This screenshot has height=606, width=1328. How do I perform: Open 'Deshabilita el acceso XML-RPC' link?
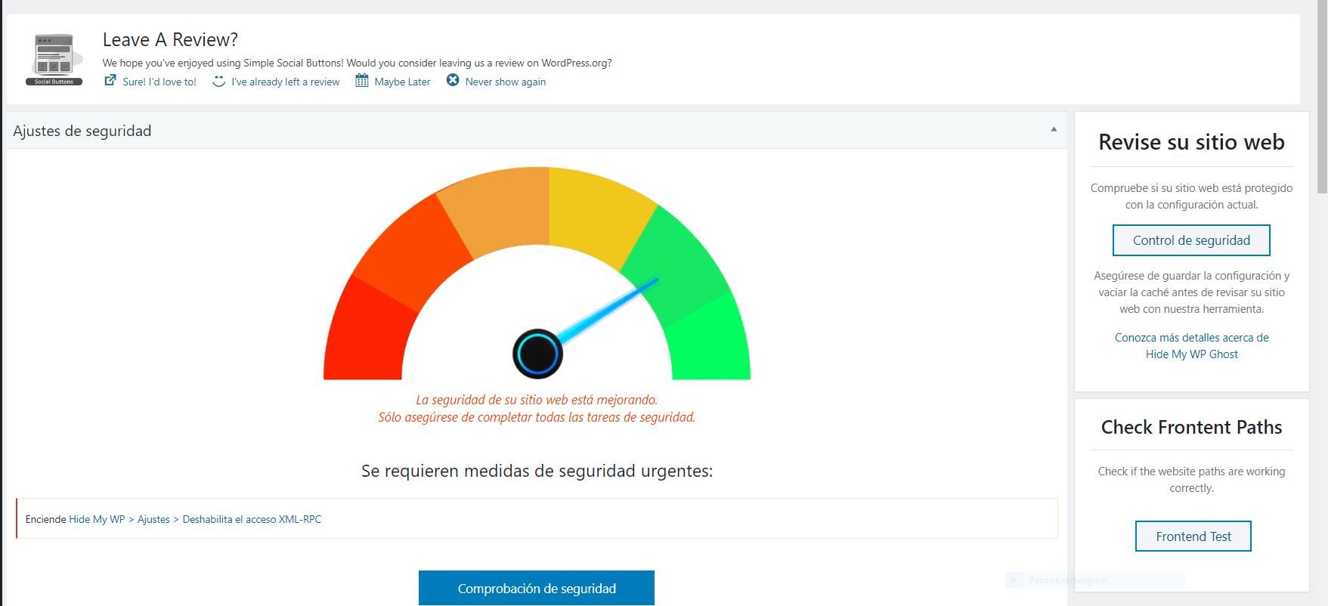click(252, 519)
